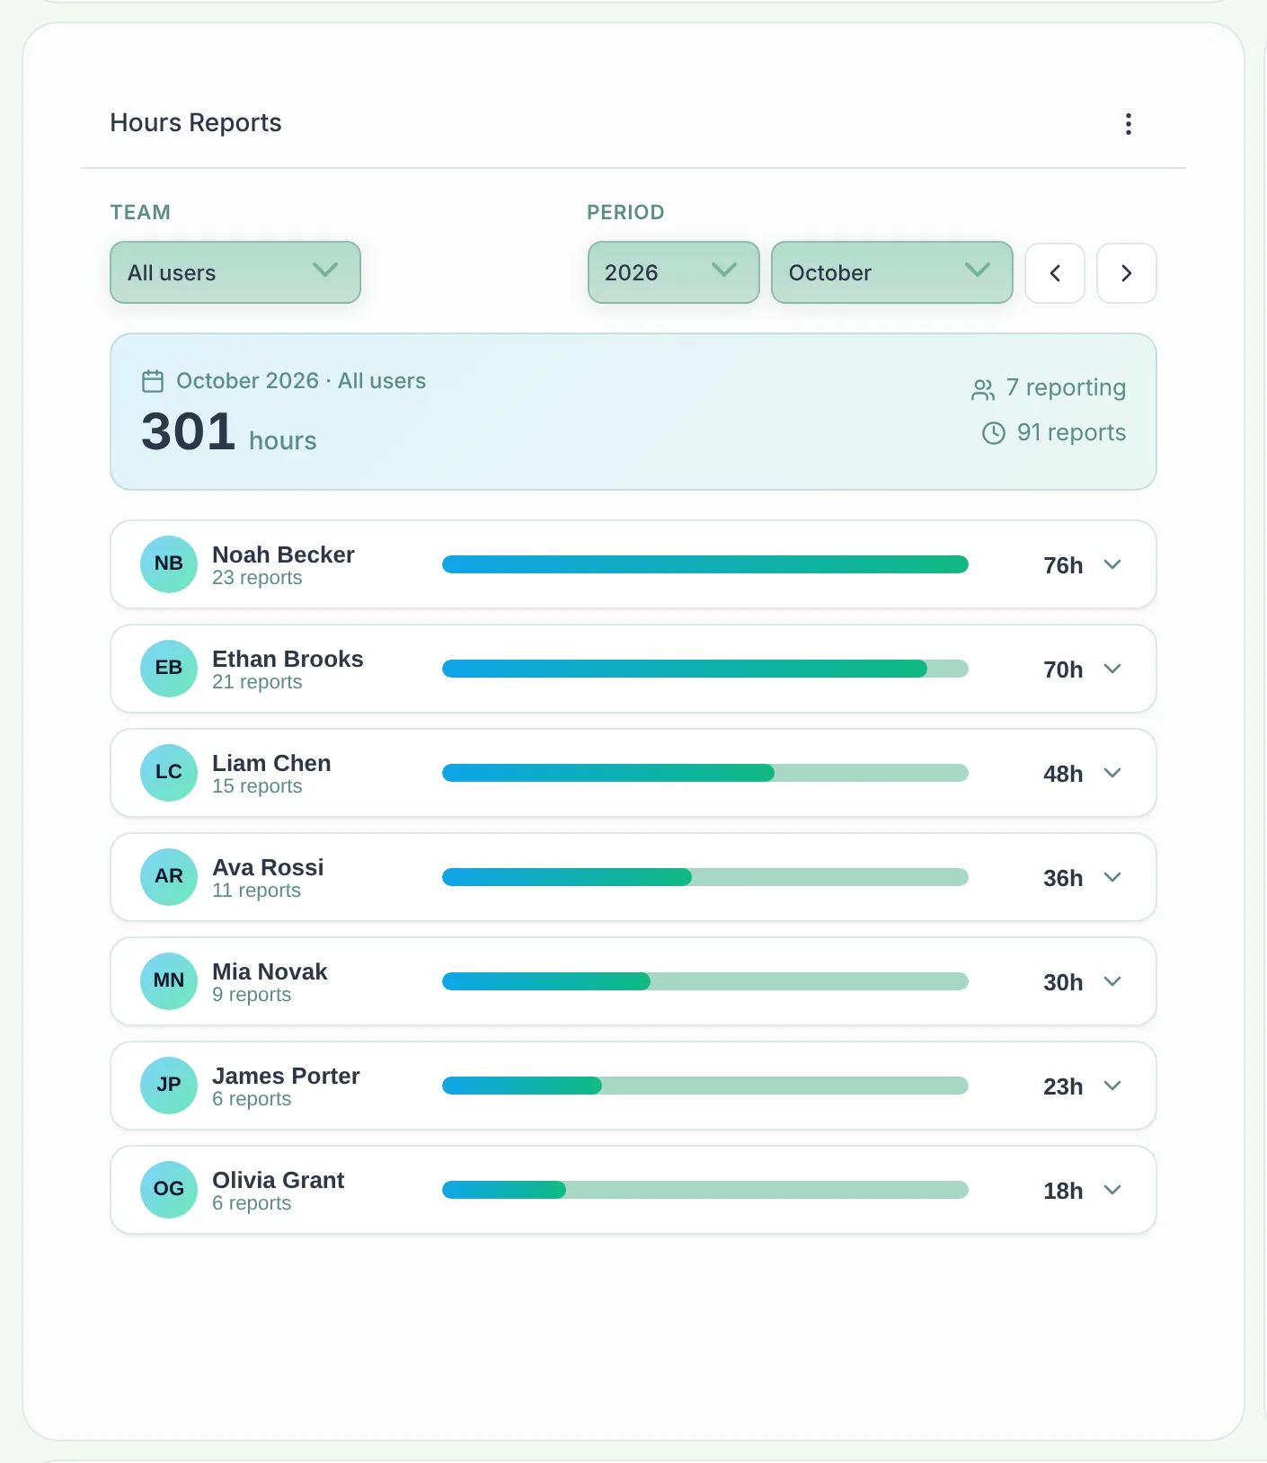Click the PERIOD label
Screen dimensions: 1267x1463
tap(625, 212)
